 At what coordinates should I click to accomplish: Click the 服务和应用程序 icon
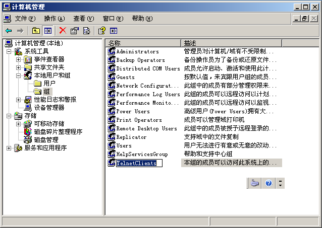click(x=18, y=148)
